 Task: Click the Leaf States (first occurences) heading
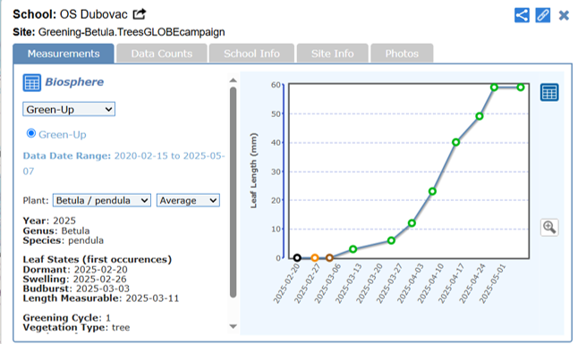click(98, 260)
